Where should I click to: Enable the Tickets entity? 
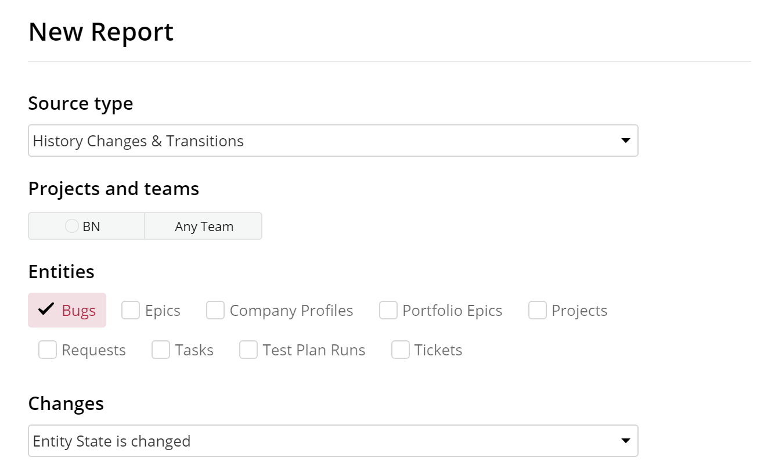coord(400,350)
